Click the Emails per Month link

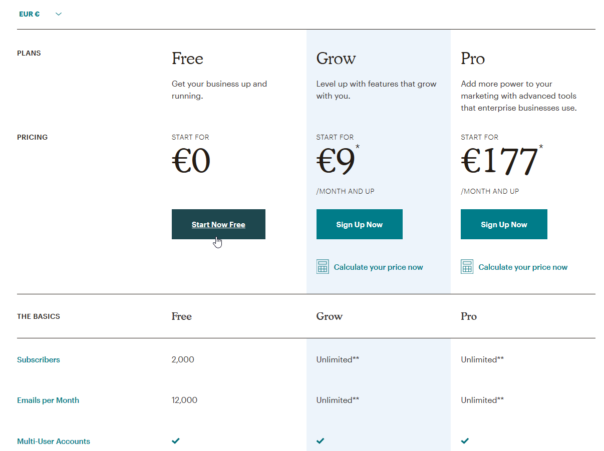[x=48, y=400]
